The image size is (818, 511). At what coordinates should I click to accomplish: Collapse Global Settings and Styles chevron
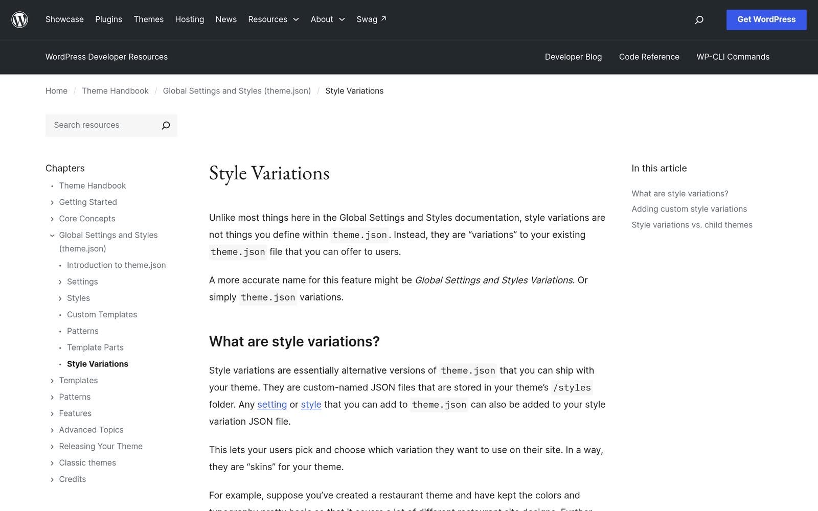pyautogui.click(x=52, y=235)
